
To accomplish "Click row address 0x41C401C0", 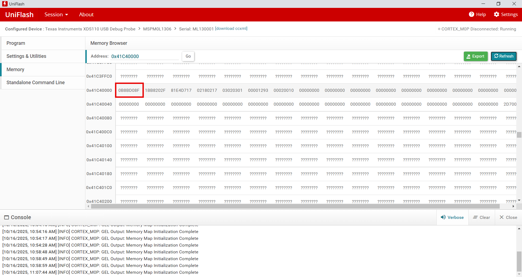I will coord(99,188).
